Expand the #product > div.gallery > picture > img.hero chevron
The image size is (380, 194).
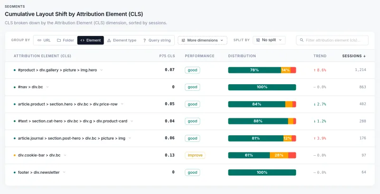[102, 70]
